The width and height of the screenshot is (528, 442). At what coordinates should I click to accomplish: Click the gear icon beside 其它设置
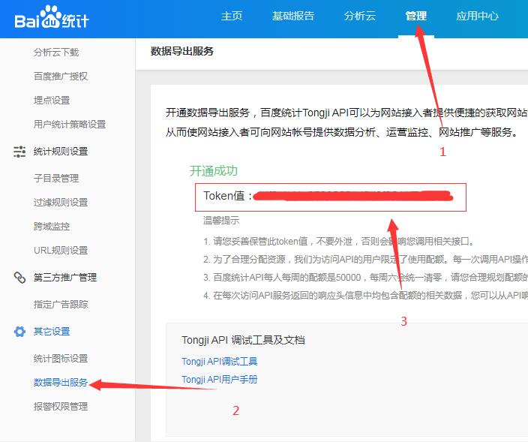click(19, 332)
